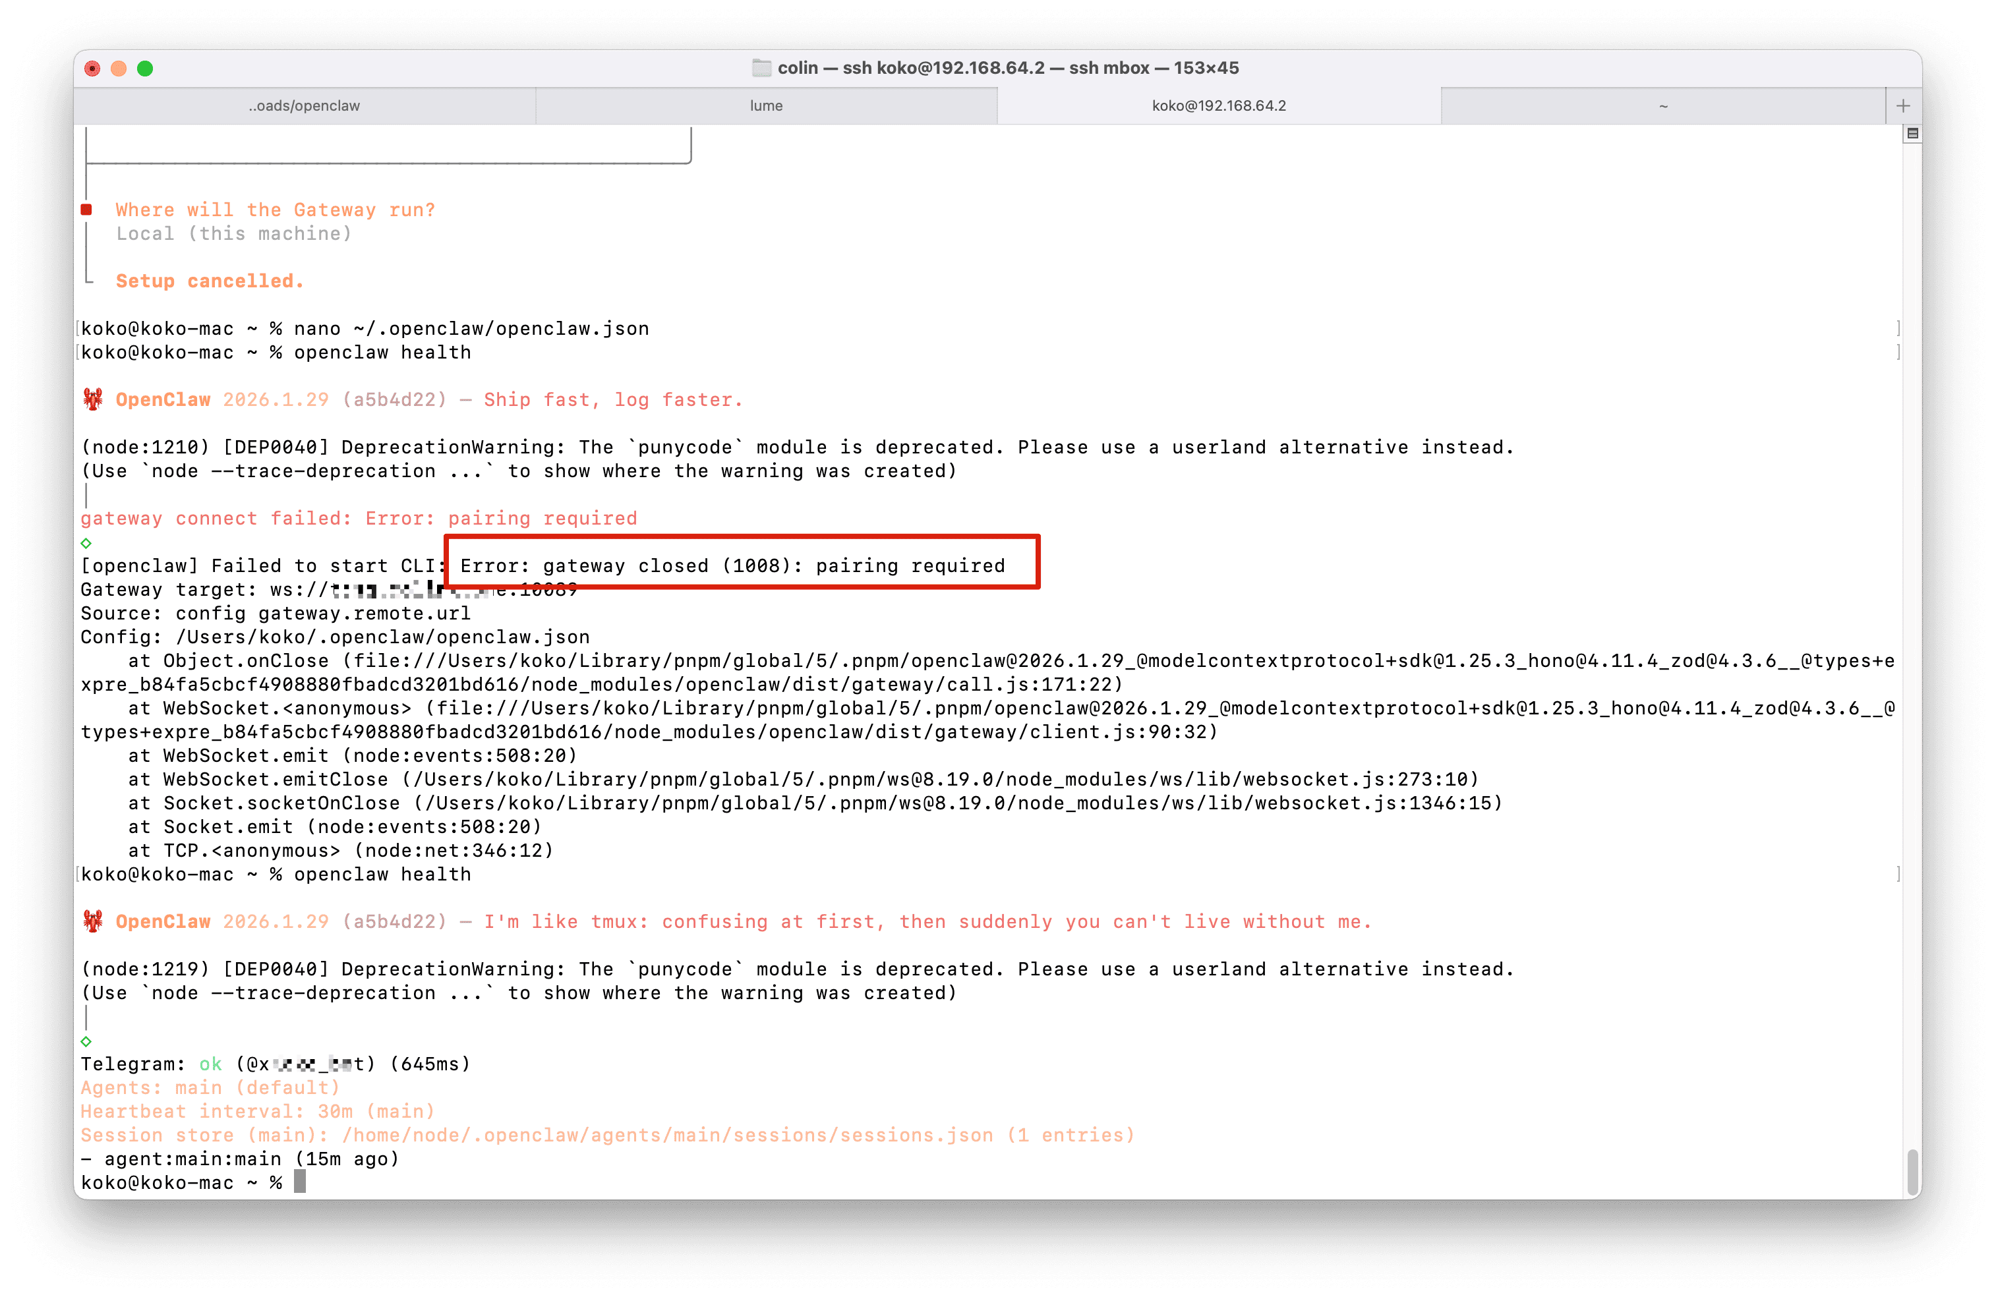The height and width of the screenshot is (1297, 1996).
Task: Click the green diamond below pairing required error
Action: point(86,542)
